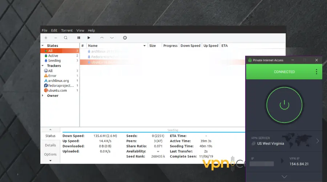Expand the PIA window bottom chevron
Screen dimensions: 327x182
click(284, 177)
